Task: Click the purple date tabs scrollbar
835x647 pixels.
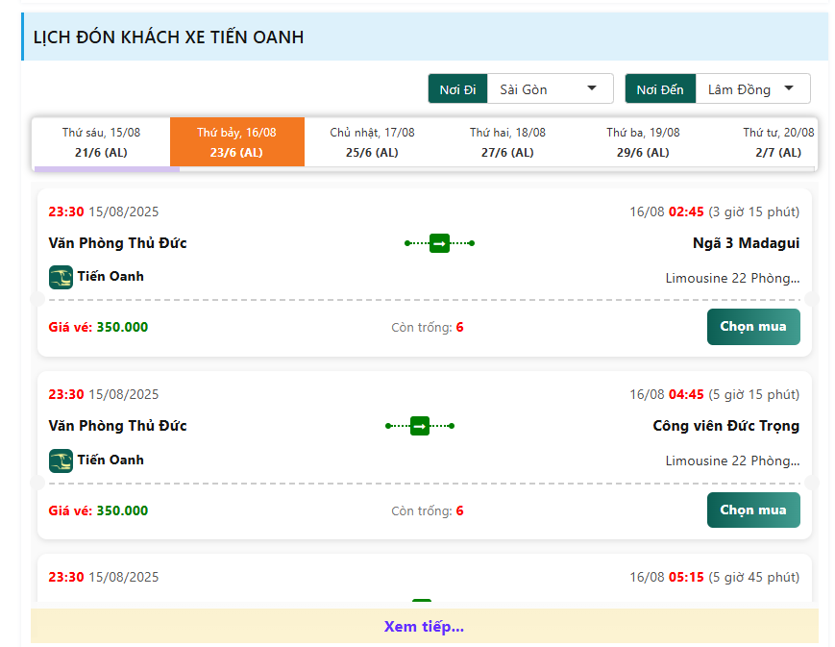Action: [107, 169]
